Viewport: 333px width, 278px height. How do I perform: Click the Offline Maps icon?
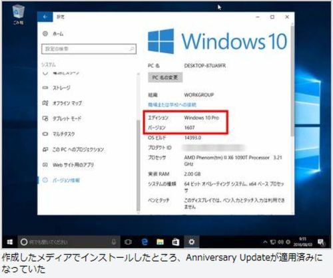45,103
